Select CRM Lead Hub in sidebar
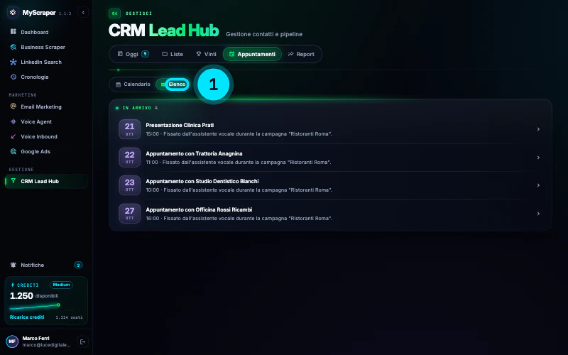Screen dimensions: 568x355 [x=46, y=181]
